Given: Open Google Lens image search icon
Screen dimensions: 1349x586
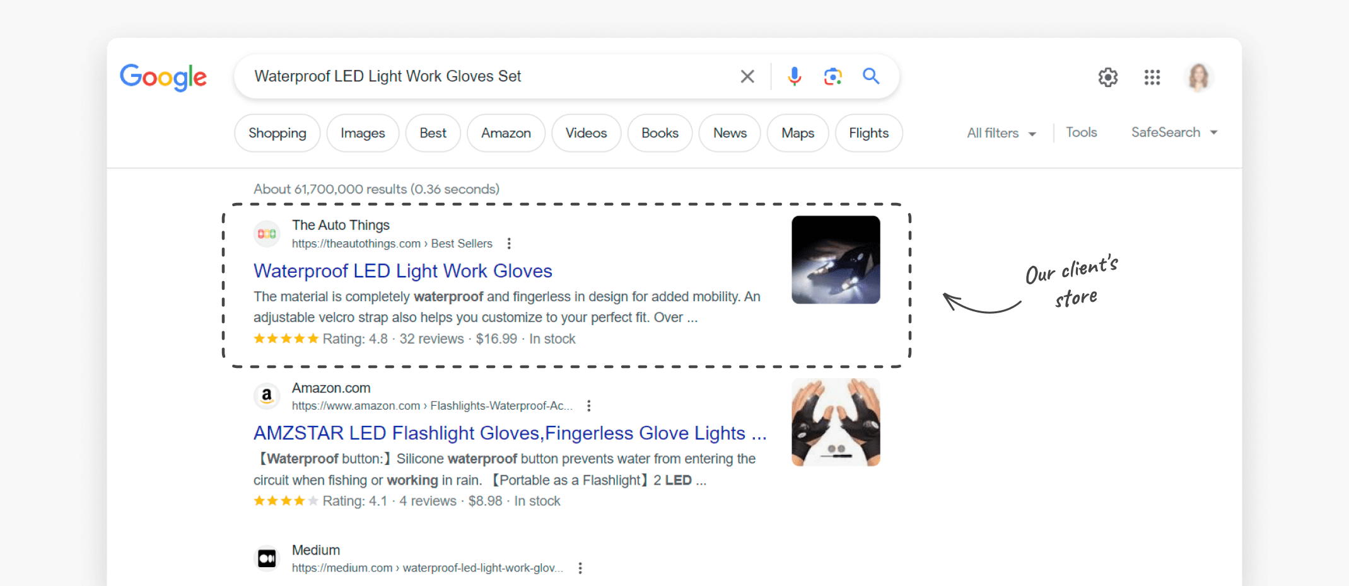Looking at the screenshot, I should (832, 76).
